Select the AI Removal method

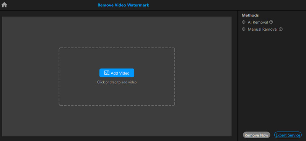[244, 22]
